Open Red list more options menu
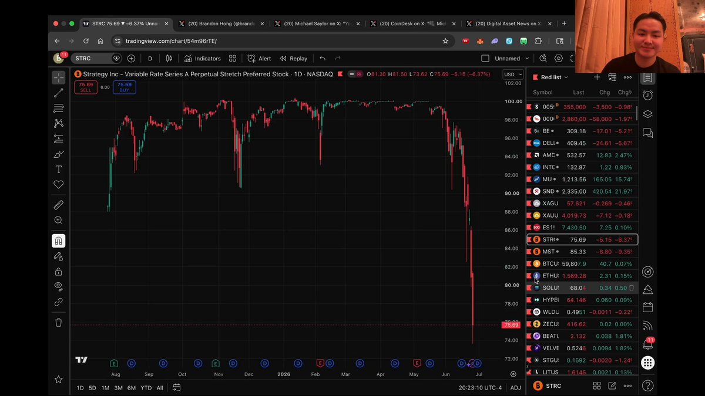705x396 pixels. 627,77
